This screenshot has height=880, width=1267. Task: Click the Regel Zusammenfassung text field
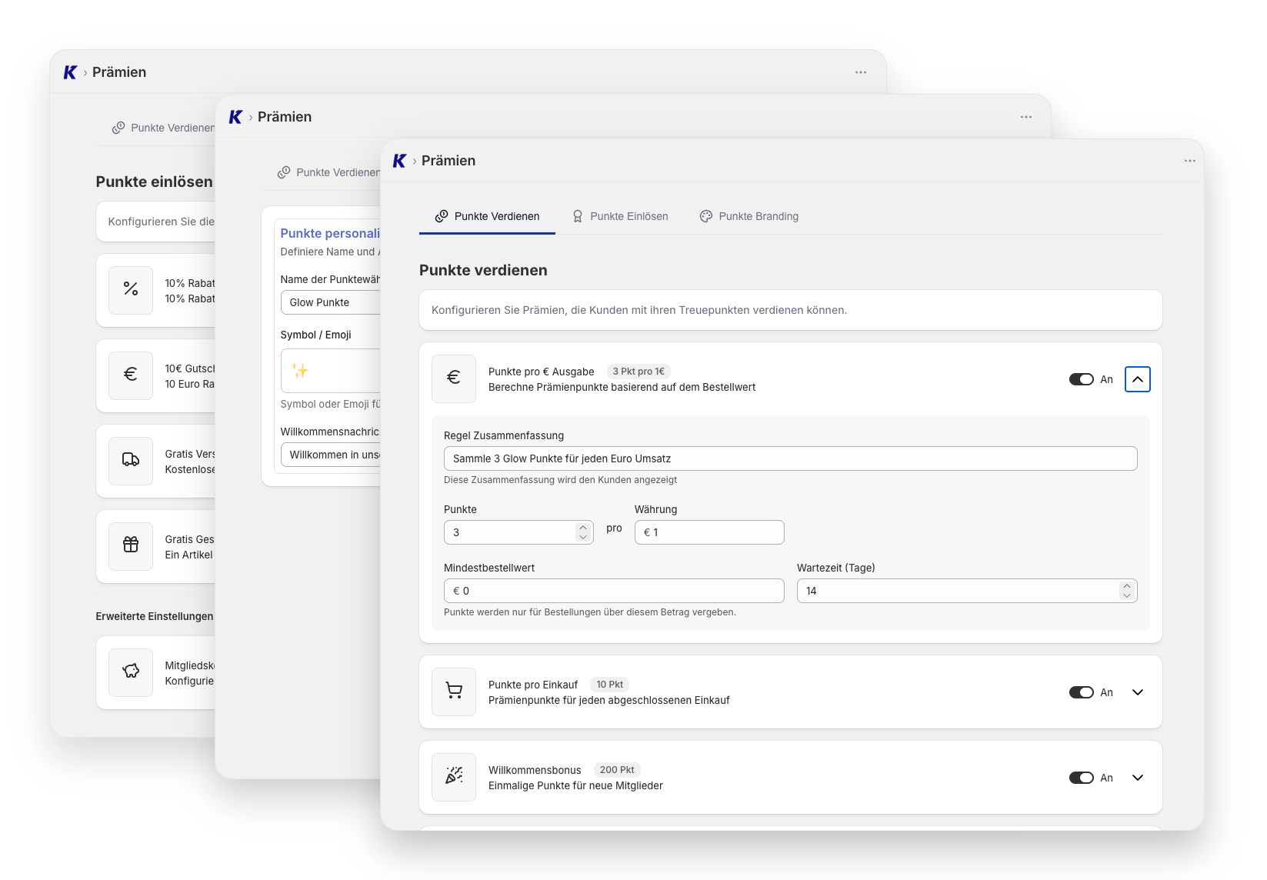pos(790,458)
